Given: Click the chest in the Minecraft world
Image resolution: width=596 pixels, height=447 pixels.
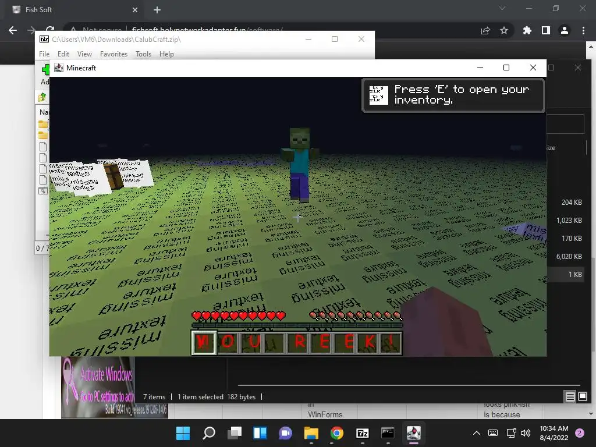Looking at the screenshot, I should pos(114,176).
